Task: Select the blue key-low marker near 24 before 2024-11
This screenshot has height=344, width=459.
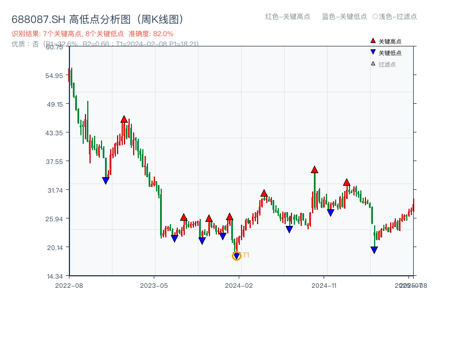Action: [x=289, y=229]
